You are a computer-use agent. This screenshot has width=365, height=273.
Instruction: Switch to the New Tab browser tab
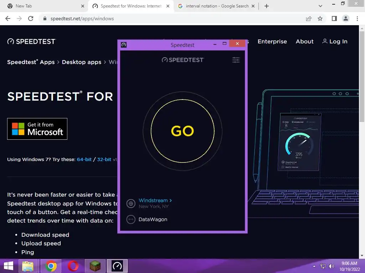44,6
